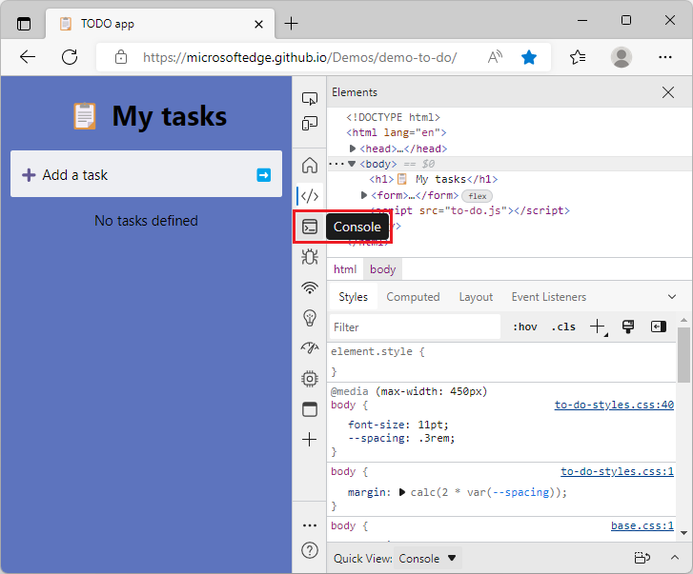Screen dimensions: 693x574
Task: Click the flex badge on form element
Action: tap(477, 196)
